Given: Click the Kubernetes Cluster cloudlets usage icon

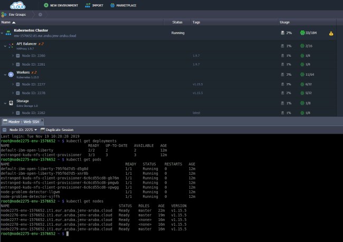Looking at the screenshot, I should pyautogui.click(x=302, y=33).
